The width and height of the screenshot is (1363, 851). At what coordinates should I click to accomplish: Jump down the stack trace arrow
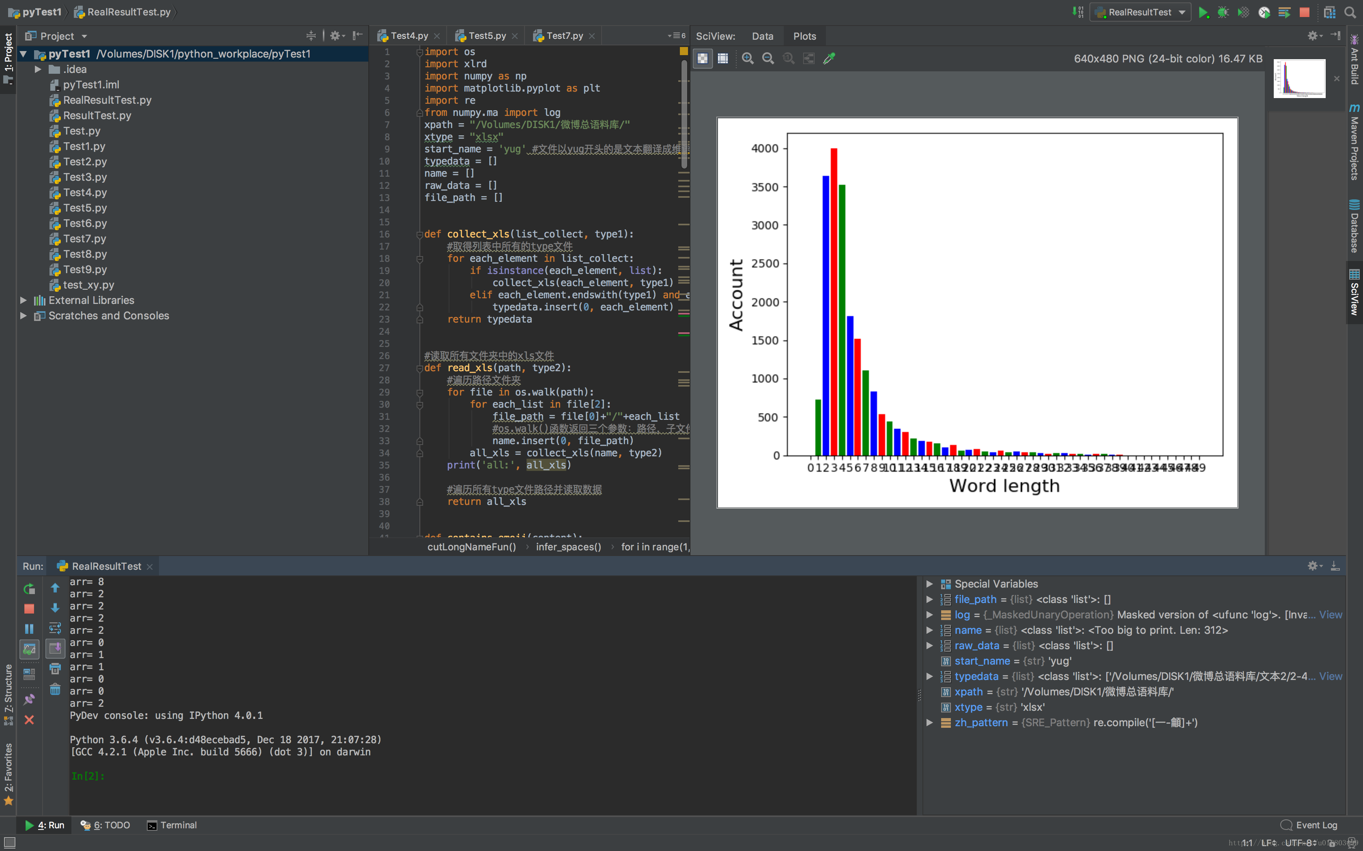point(55,608)
